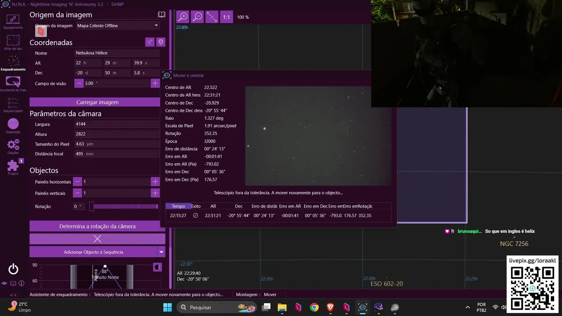Open the Origem da imagem dropdown
Screen dimensions: 562x316
[117, 25]
